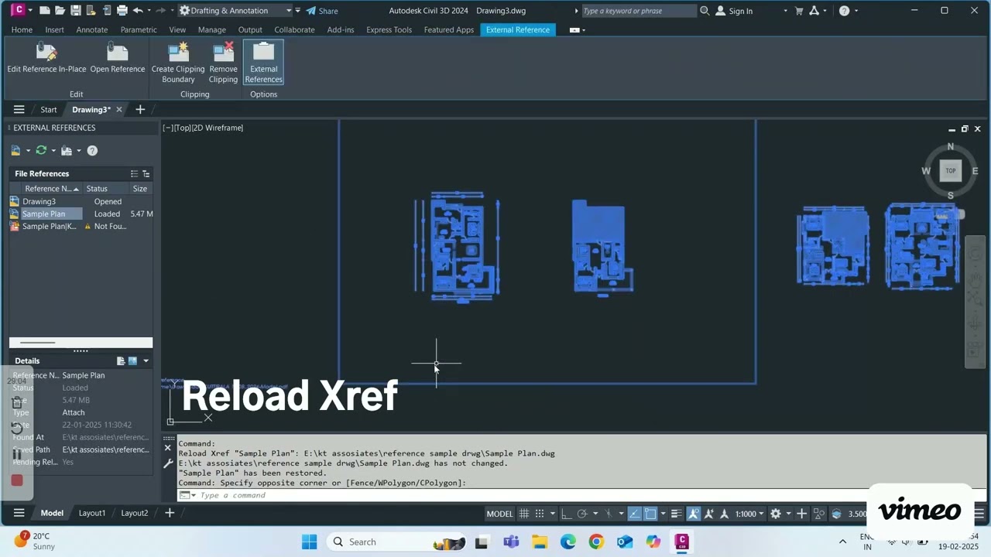Click the Change Path icon in palette
The width and height of the screenshot is (991, 557).
(x=67, y=151)
